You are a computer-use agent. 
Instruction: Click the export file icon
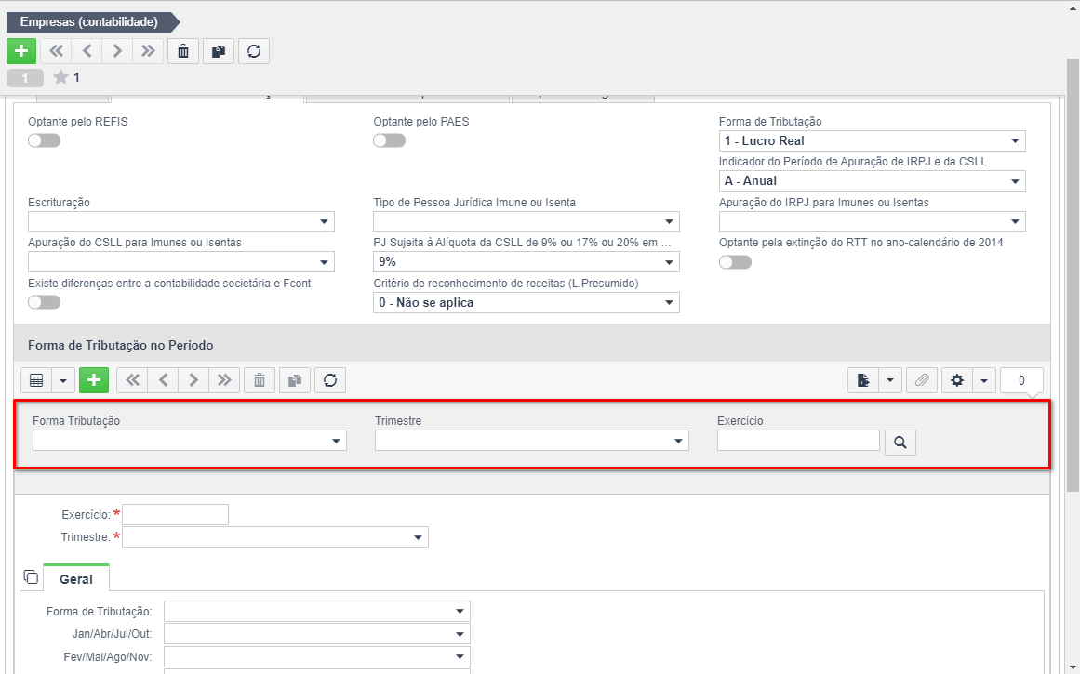pos(863,380)
